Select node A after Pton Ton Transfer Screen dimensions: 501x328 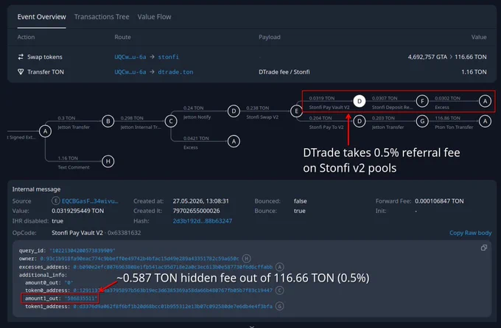pyautogui.click(x=485, y=121)
